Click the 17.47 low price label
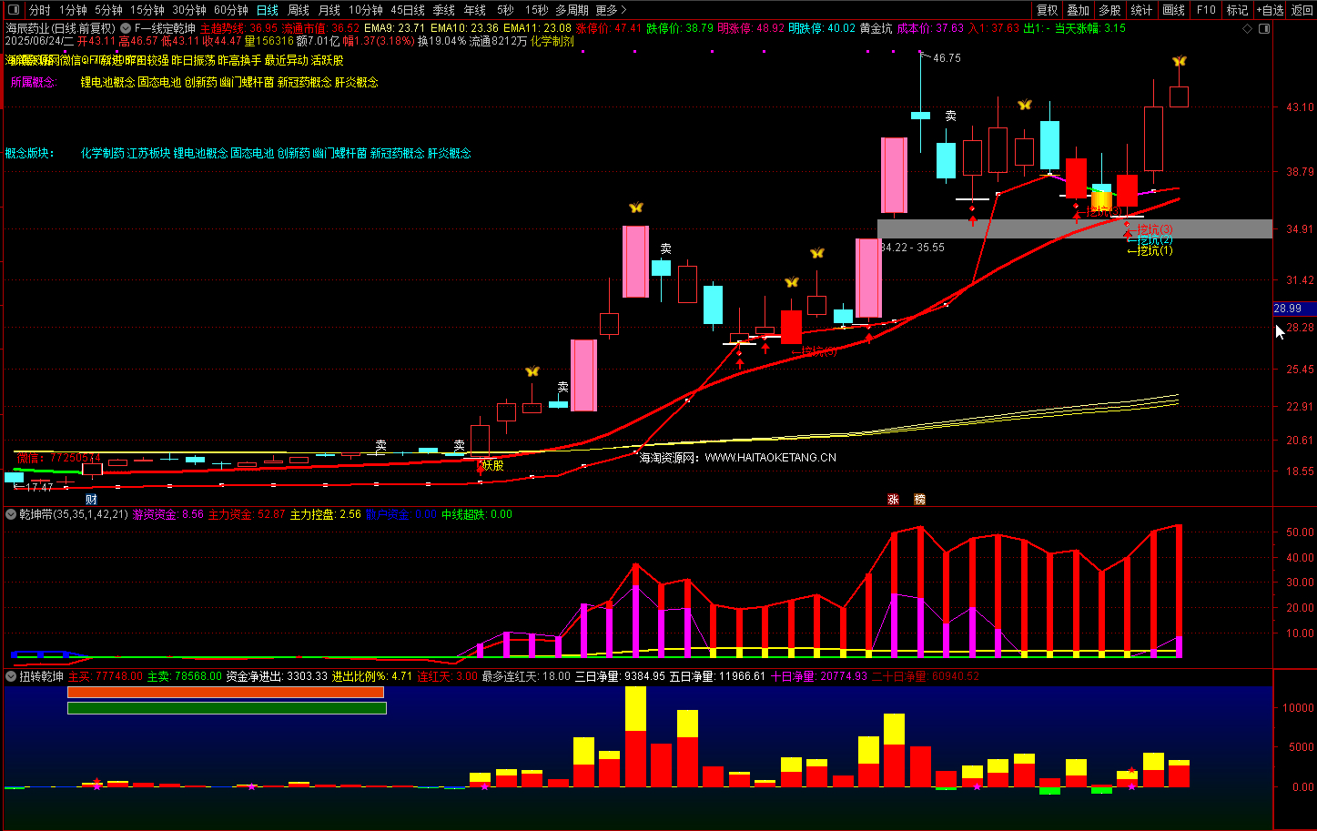Screen dimensions: 1317x831 pyautogui.click(x=39, y=488)
